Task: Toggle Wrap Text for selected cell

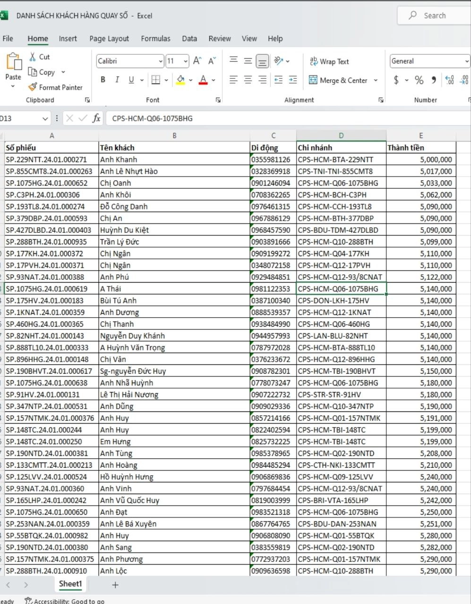Action: pyautogui.click(x=329, y=61)
